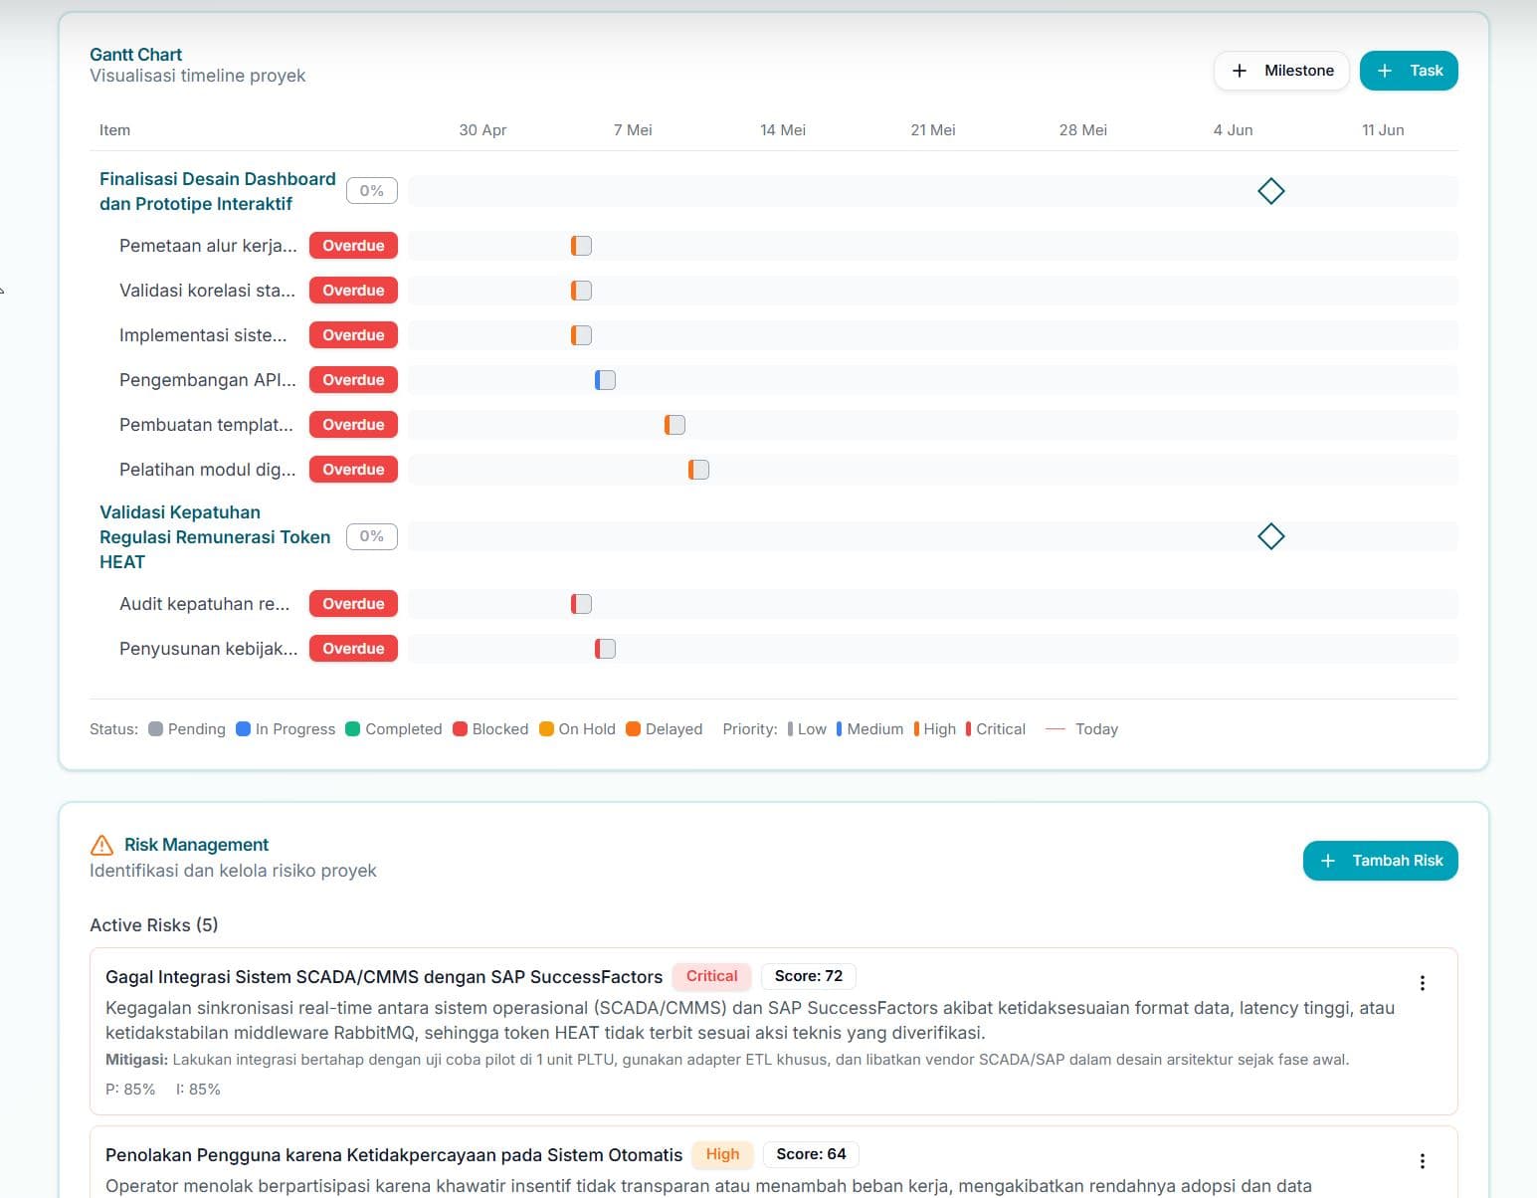Viewport: 1537px width, 1198px height.
Task: Click the Pembuatan templat... task bar
Action: pos(674,425)
